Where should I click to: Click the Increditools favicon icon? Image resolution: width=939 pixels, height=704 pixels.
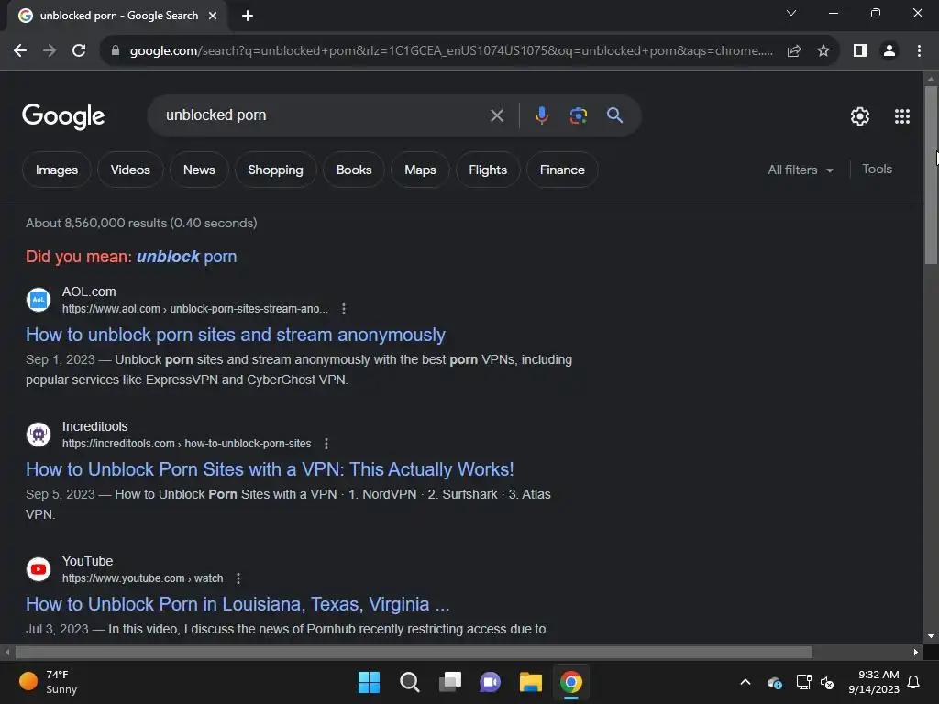point(39,434)
